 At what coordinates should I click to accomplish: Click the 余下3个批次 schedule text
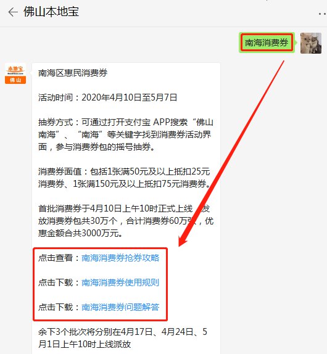click(123, 338)
